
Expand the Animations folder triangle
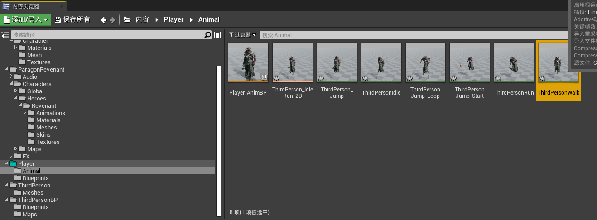tap(24, 113)
